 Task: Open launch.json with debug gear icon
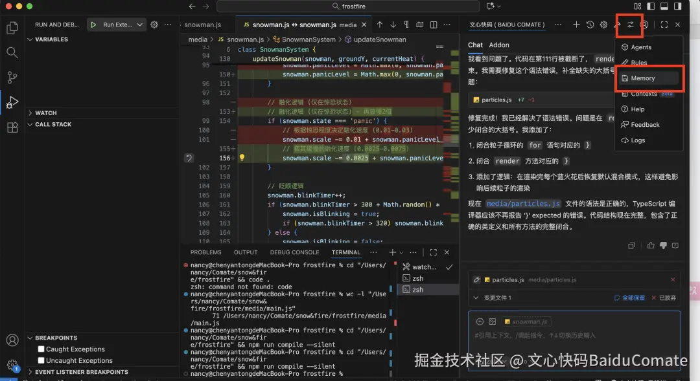[x=154, y=25]
